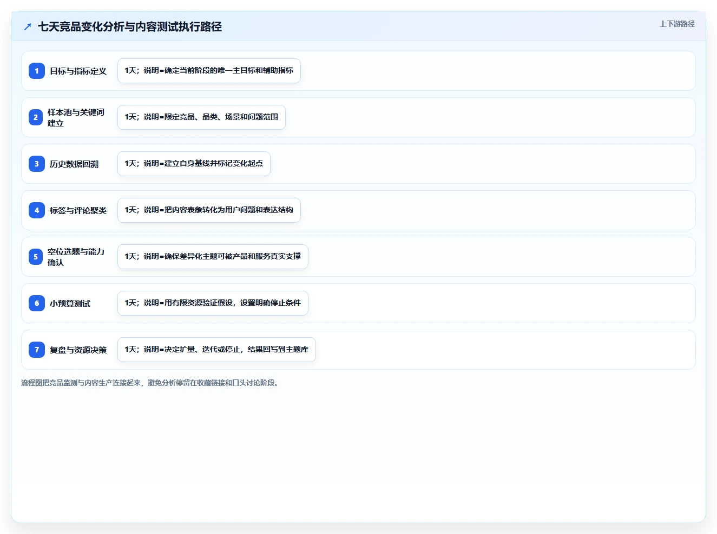Click step number badge 5
This screenshot has height=534, width=717.
point(36,257)
